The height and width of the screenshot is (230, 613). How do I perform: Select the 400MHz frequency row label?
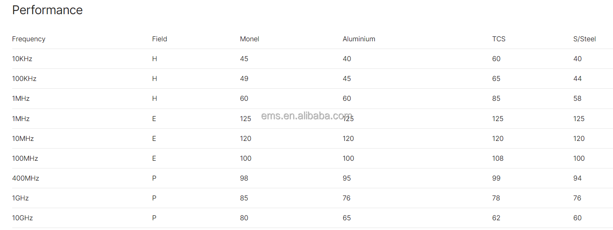click(26, 178)
